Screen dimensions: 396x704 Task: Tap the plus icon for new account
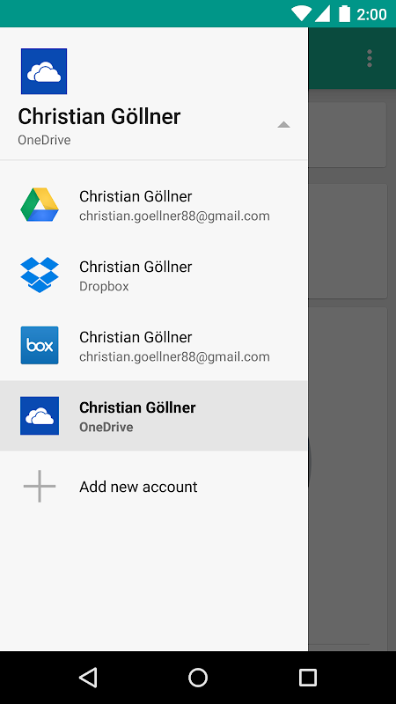(40, 487)
